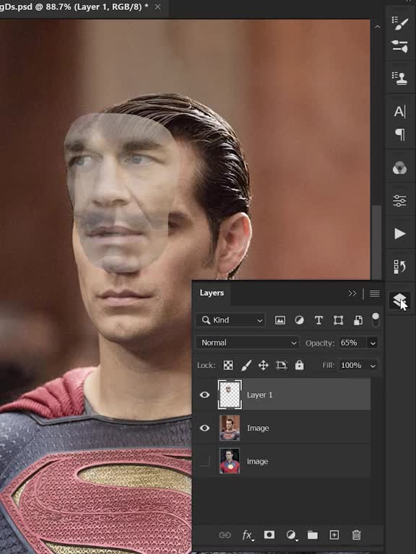
Task: Add a layer style with fx
Action: (x=248, y=535)
